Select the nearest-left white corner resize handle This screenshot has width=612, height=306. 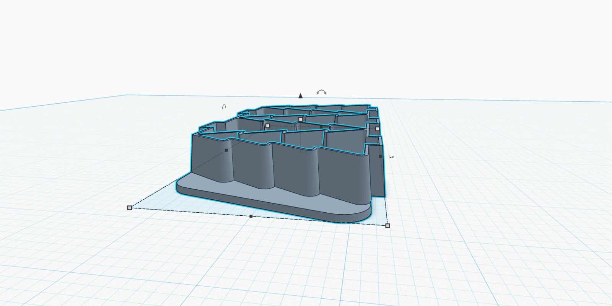[x=130, y=208]
